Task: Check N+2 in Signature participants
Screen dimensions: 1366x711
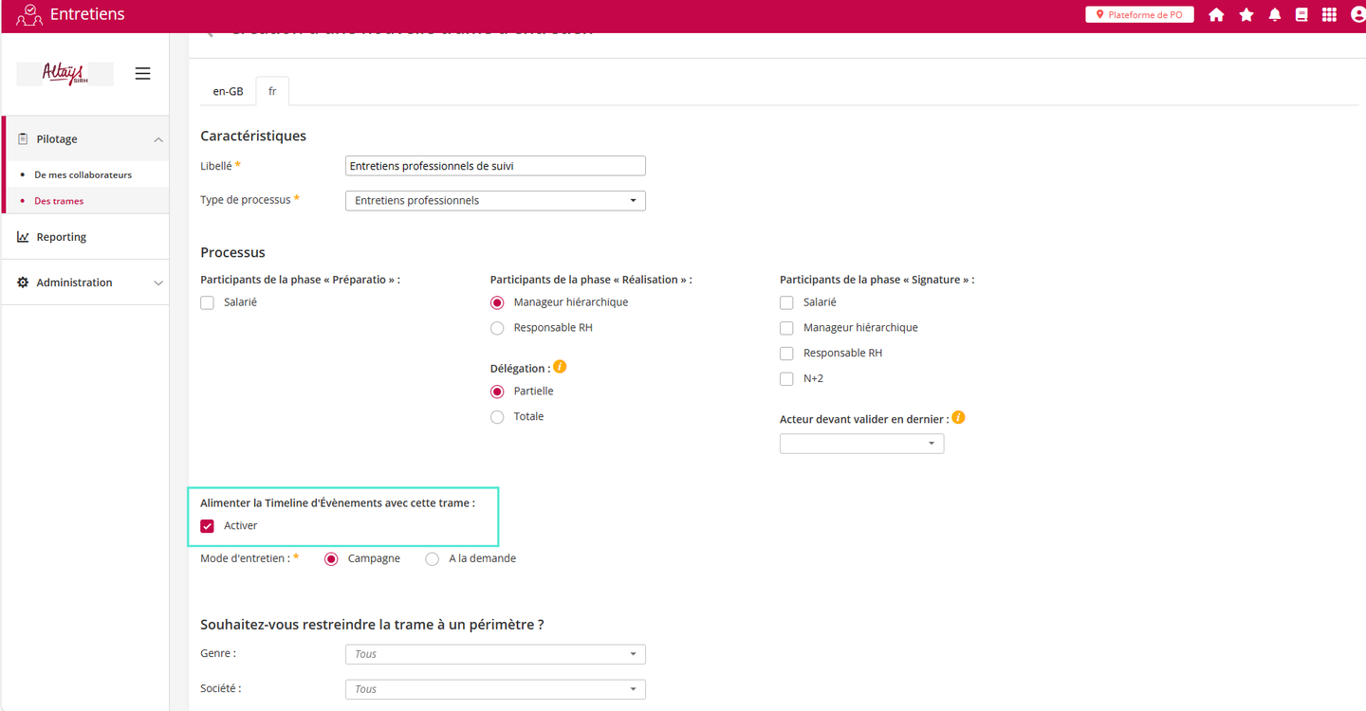Action: click(786, 379)
